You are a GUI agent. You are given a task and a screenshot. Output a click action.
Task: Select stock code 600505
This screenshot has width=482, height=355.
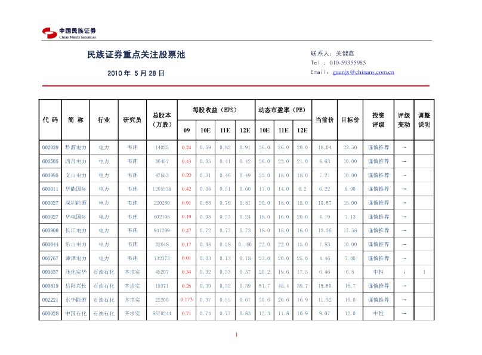(x=50, y=161)
